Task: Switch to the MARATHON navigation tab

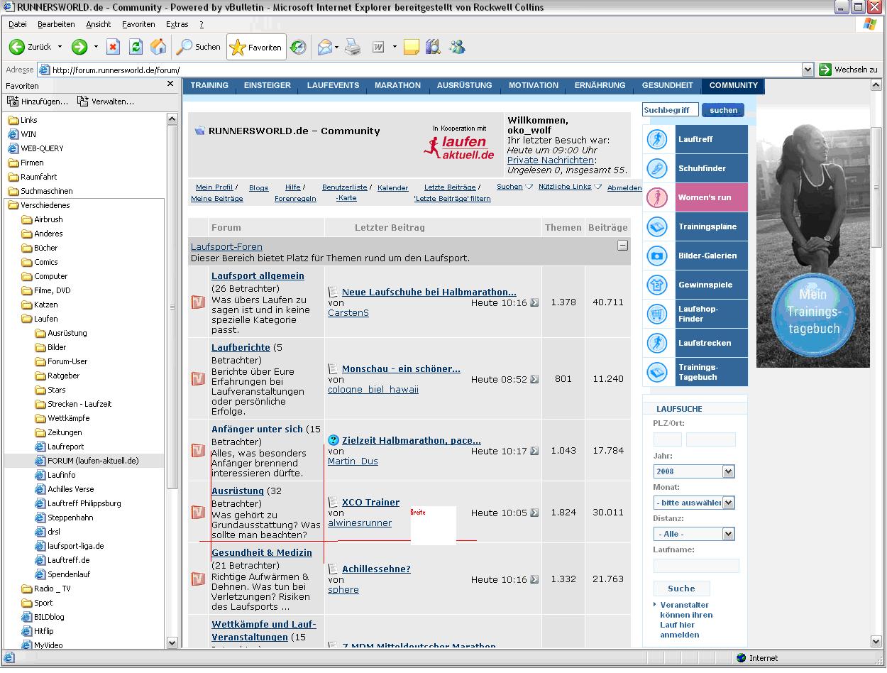Action: tap(397, 85)
